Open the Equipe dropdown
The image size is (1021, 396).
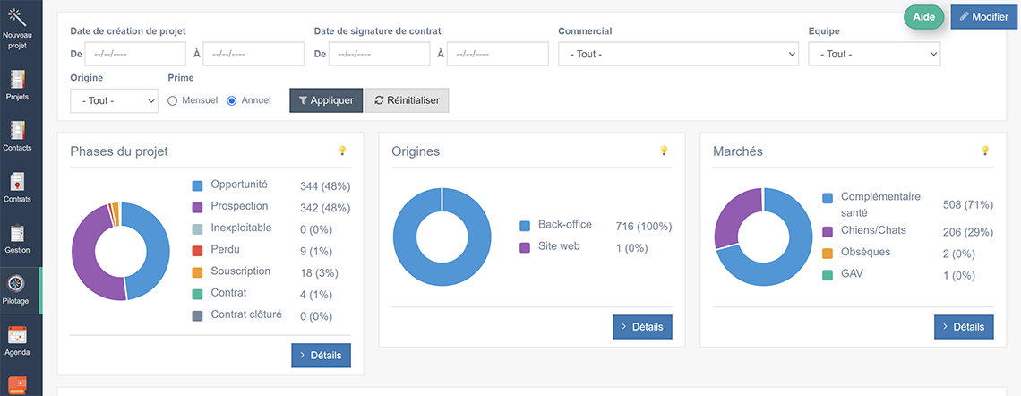click(x=873, y=55)
